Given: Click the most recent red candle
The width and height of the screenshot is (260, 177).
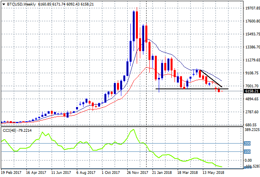Looking at the screenshot, I should tap(219, 90).
